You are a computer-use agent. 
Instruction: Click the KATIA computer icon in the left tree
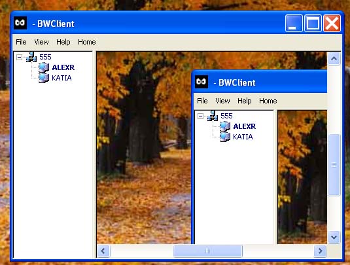click(x=44, y=78)
